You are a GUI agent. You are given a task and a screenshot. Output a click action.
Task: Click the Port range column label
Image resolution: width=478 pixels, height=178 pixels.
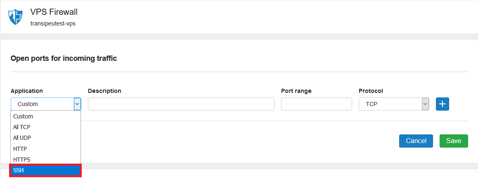pos(296,91)
